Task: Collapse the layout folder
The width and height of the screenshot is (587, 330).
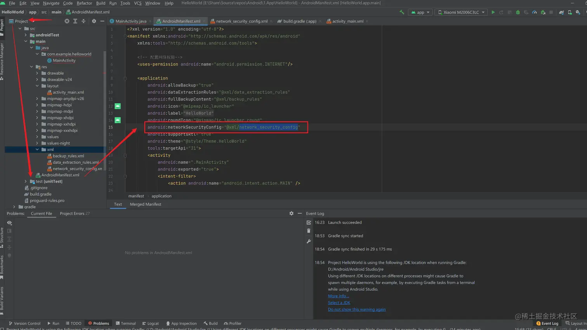Action: click(x=37, y=86)
